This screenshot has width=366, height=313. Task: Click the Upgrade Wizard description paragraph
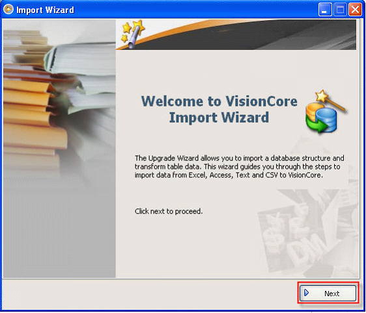tap(239, 167)
